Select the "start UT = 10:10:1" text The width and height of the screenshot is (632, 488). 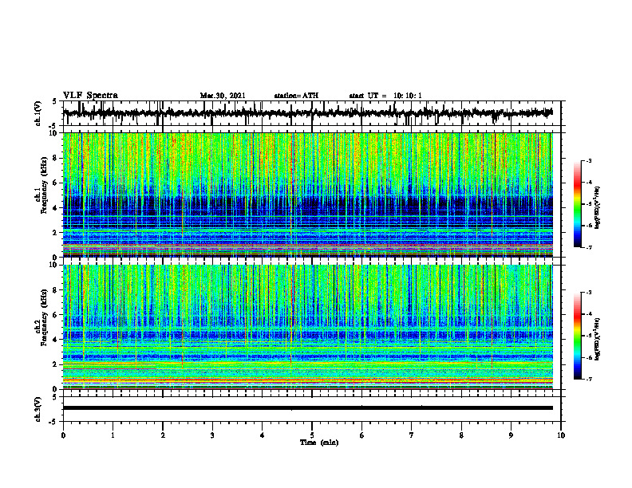point(385,96)
